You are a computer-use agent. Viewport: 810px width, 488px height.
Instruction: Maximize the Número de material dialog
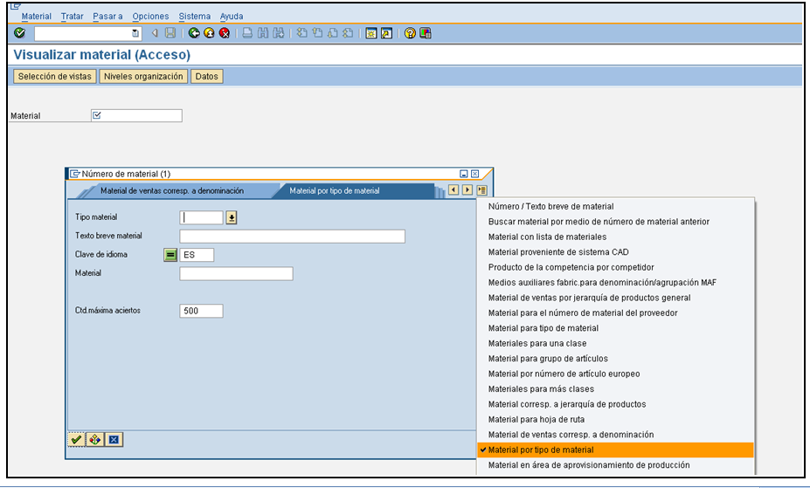coord(463,174)
